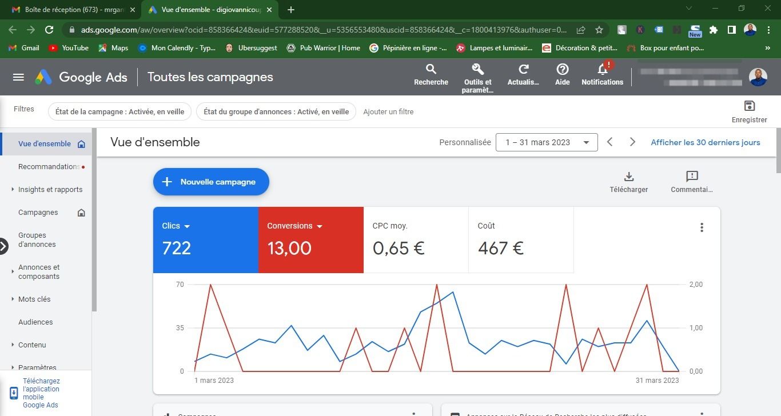
Task: Open the Google Ads hamburger menu
Action: (18, 77)
